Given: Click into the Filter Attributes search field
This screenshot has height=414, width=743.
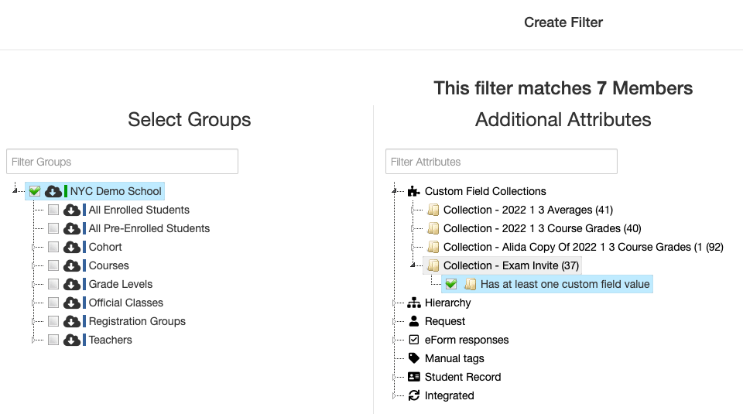Looking at the screenshot, I should 502,162.
